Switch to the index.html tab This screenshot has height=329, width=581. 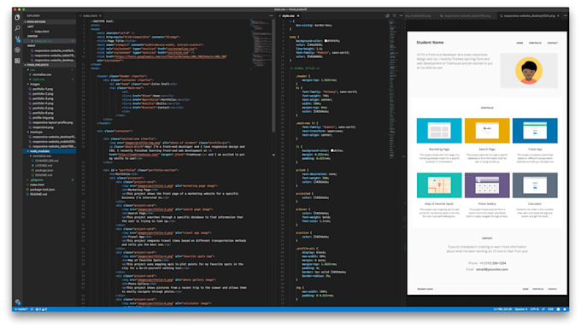click(x=90, y=16)
